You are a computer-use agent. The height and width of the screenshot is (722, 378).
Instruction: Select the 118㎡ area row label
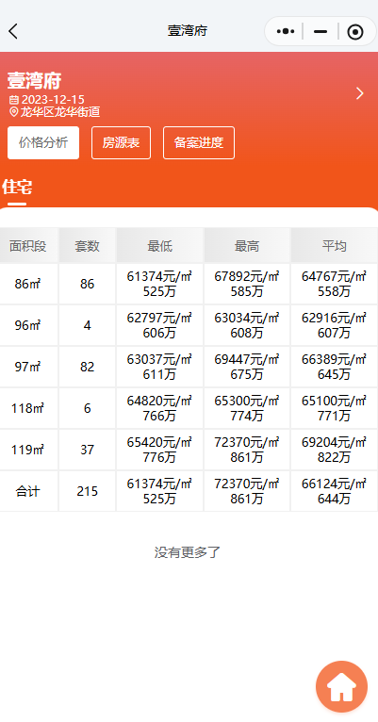28,408
